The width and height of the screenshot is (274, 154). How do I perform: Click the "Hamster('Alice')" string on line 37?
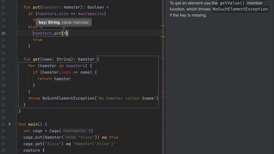tap(94, 144)
